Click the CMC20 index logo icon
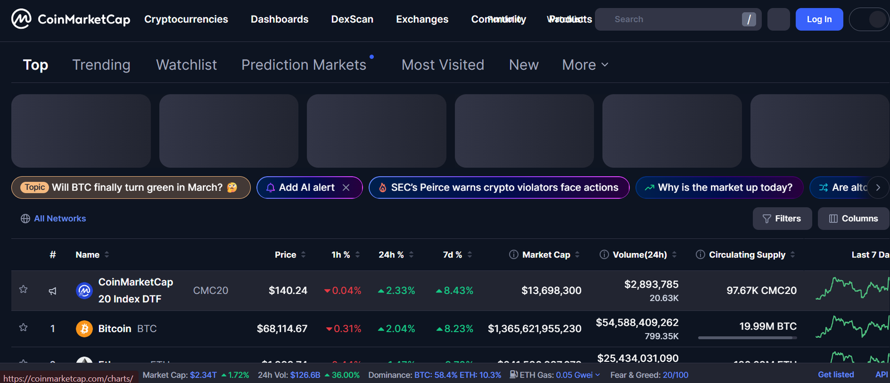This screenshot has width=890, height=383. [84, 290]
